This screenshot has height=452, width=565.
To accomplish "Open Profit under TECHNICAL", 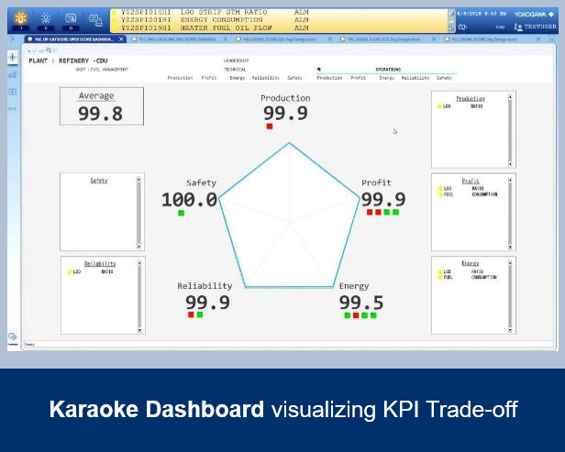I will point(208,78).
